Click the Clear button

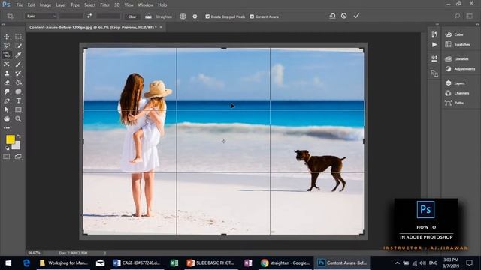[132, 16]
